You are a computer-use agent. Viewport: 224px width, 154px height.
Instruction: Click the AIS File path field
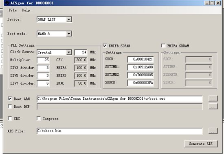[x=120, y=131]
